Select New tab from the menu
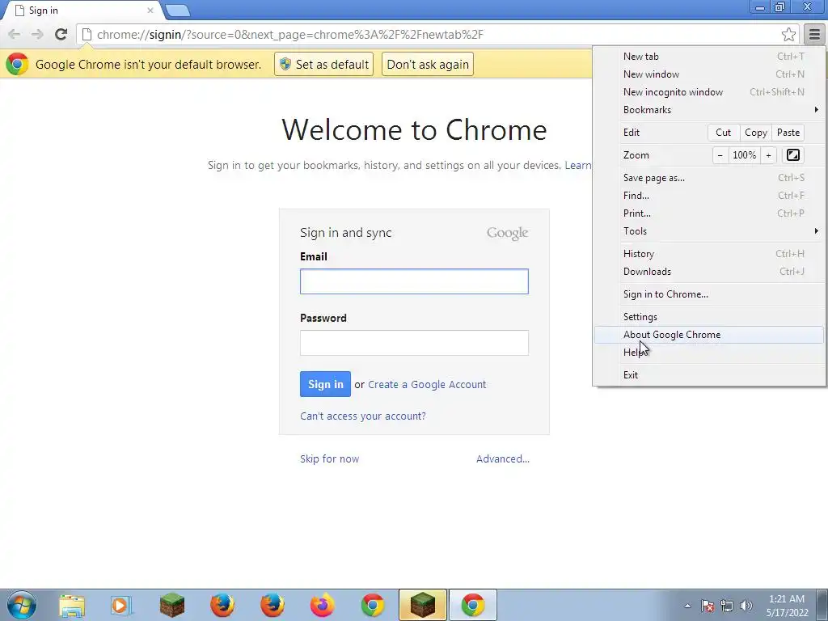Image resolution: width=828 pixels, height=621 pixels. (x=709, y=57)
